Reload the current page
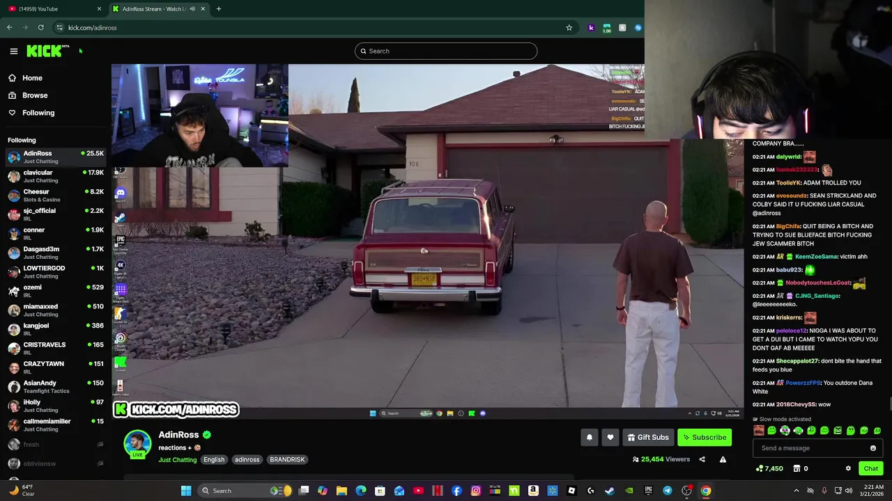 40,28
